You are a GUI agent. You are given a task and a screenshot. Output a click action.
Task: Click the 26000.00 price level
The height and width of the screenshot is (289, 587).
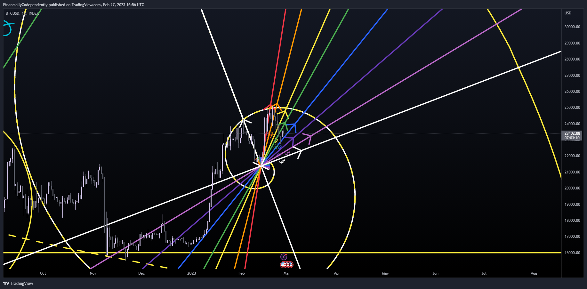click(x=572, y=92)
